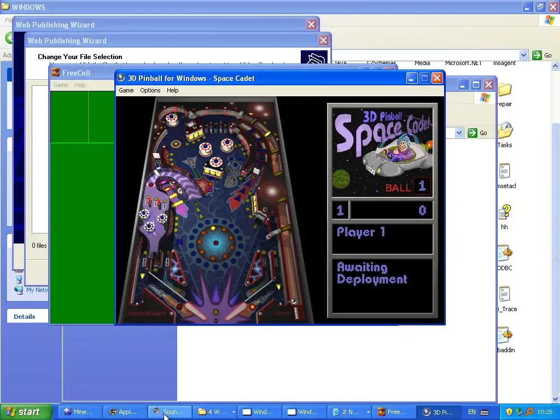
Task: Expand the 4 W... taskbar group arrow
Action: (234, 412)
